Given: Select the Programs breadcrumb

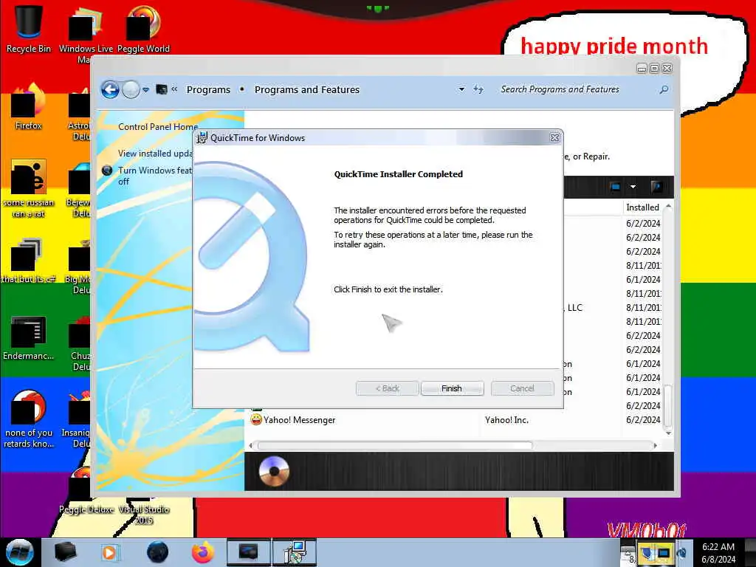Looking at the screenshot, I should tap(208, 89).
